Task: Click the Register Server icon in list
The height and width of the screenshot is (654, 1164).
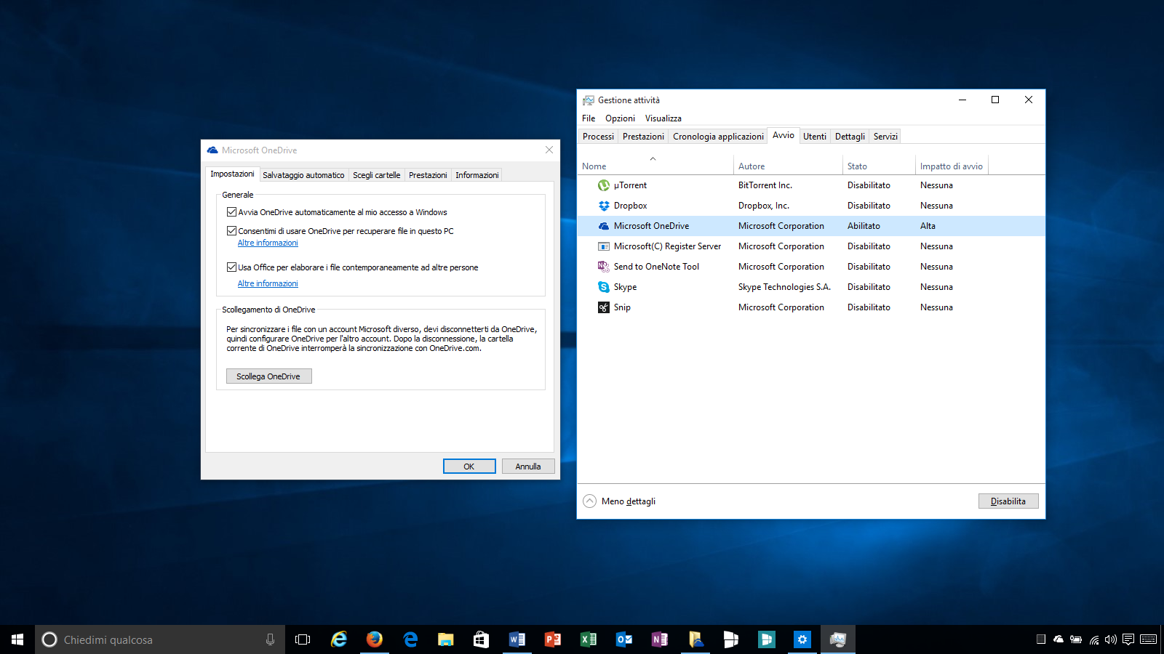Action: (604, 246)
